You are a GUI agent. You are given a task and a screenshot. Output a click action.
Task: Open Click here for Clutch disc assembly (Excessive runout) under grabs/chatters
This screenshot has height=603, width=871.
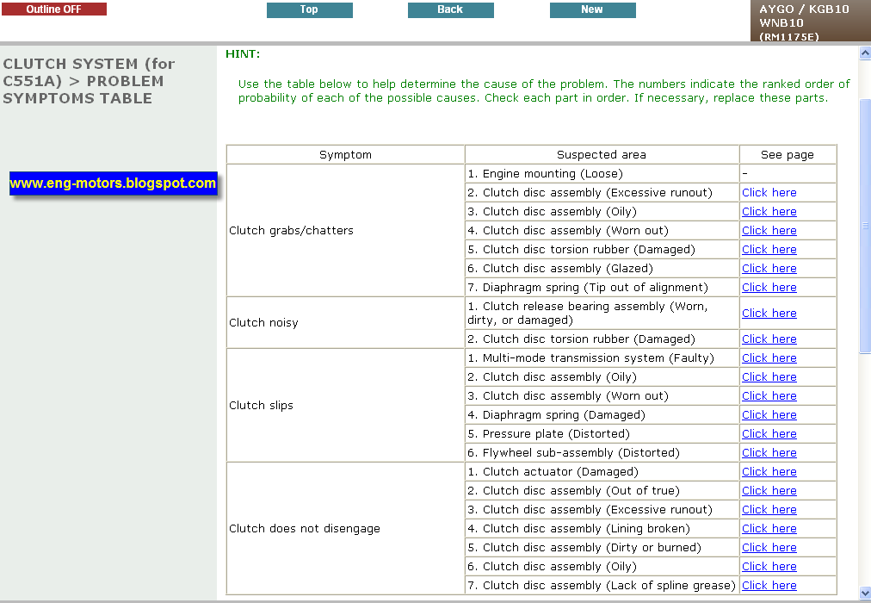[x=769, y=192]
